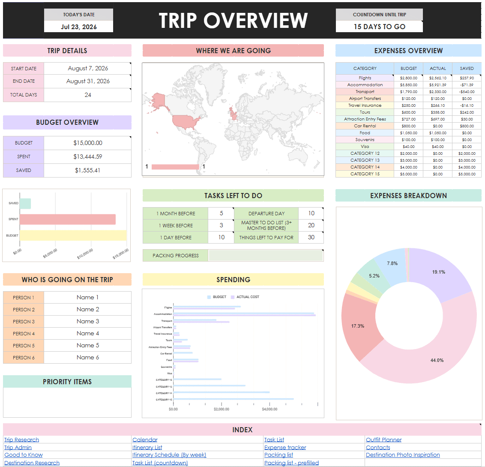Open the Destination Research link

32,463
